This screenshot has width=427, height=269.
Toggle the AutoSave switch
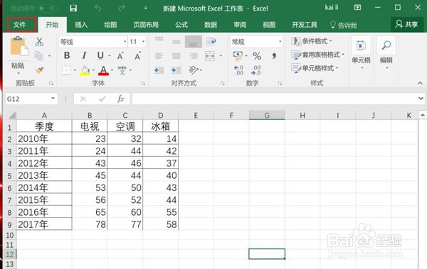[x=48, y=9]
